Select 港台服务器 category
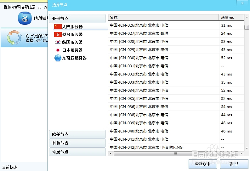 (x=72, y=34)
